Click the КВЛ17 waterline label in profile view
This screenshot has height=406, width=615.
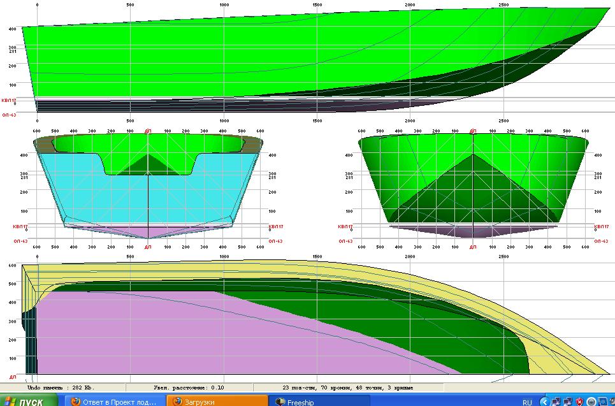[8, 100]
